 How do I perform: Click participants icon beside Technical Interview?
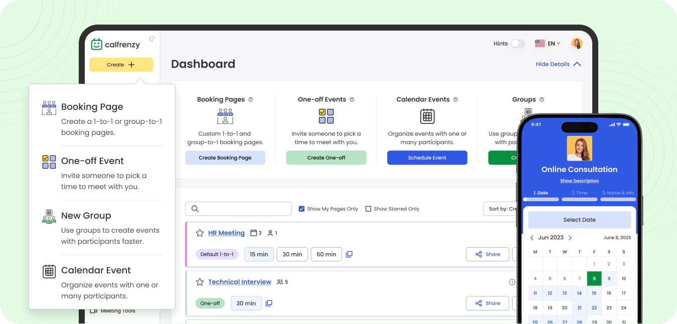click(280, 282)
